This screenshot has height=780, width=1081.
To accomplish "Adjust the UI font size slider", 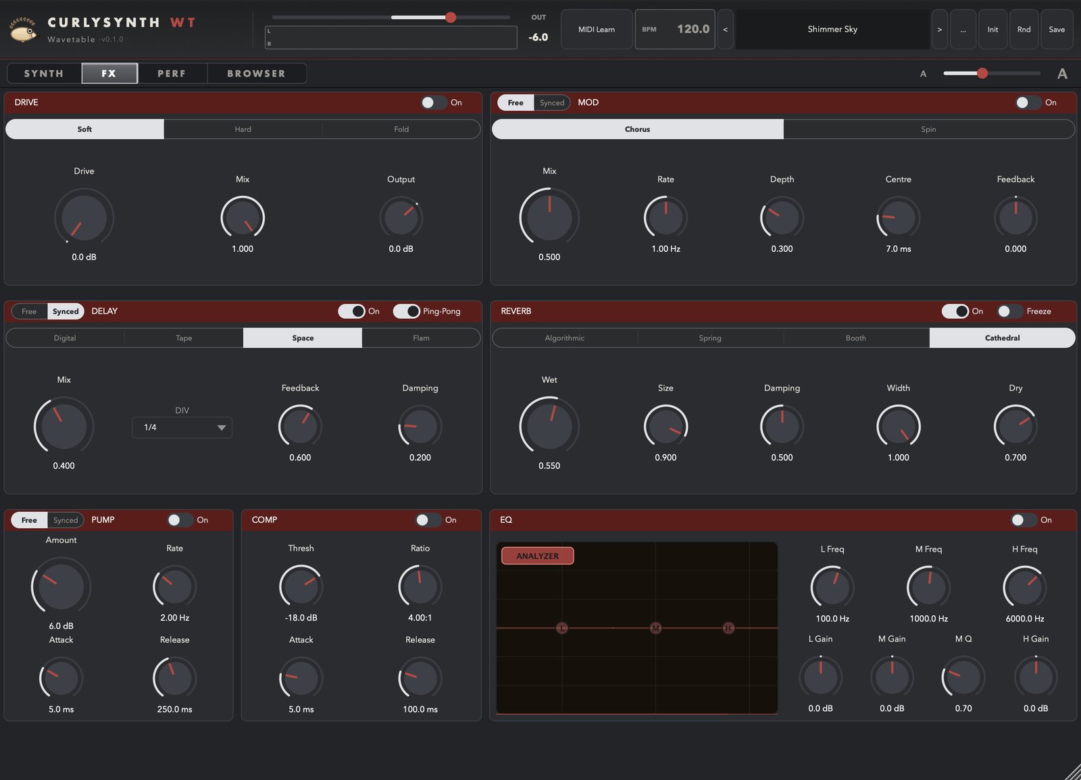I will pos(991,73).
